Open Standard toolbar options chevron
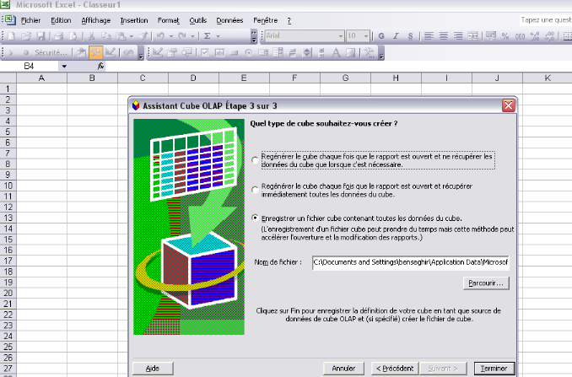The image size is (572, 377). (x=254, y=36)
